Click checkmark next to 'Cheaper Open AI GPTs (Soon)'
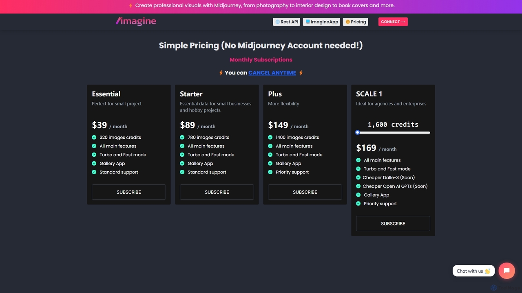522x293 pixels. point(358,186)
